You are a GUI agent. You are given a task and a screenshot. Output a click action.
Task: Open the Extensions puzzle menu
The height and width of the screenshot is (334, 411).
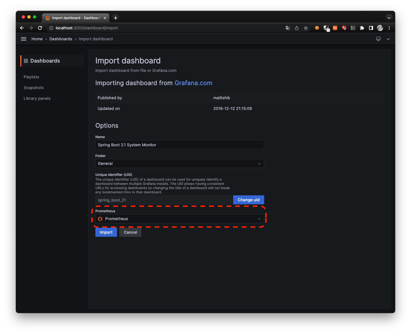pyautogui.click(x=362, y=28)
